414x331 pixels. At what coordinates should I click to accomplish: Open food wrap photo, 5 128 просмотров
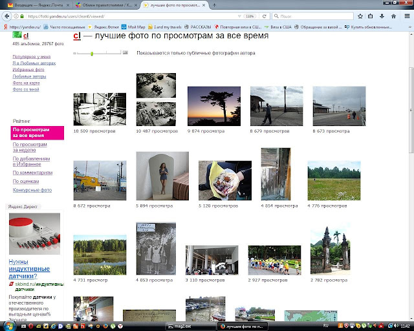225,180
